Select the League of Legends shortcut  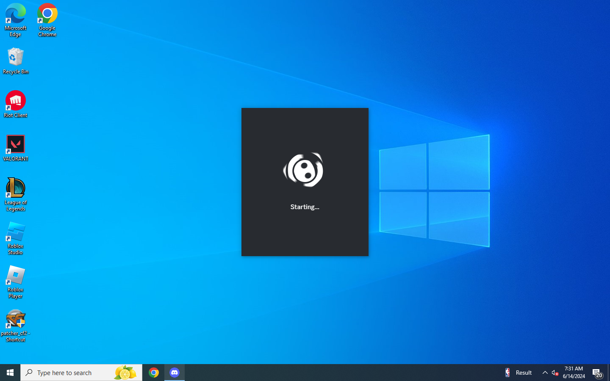click(16, 194)
